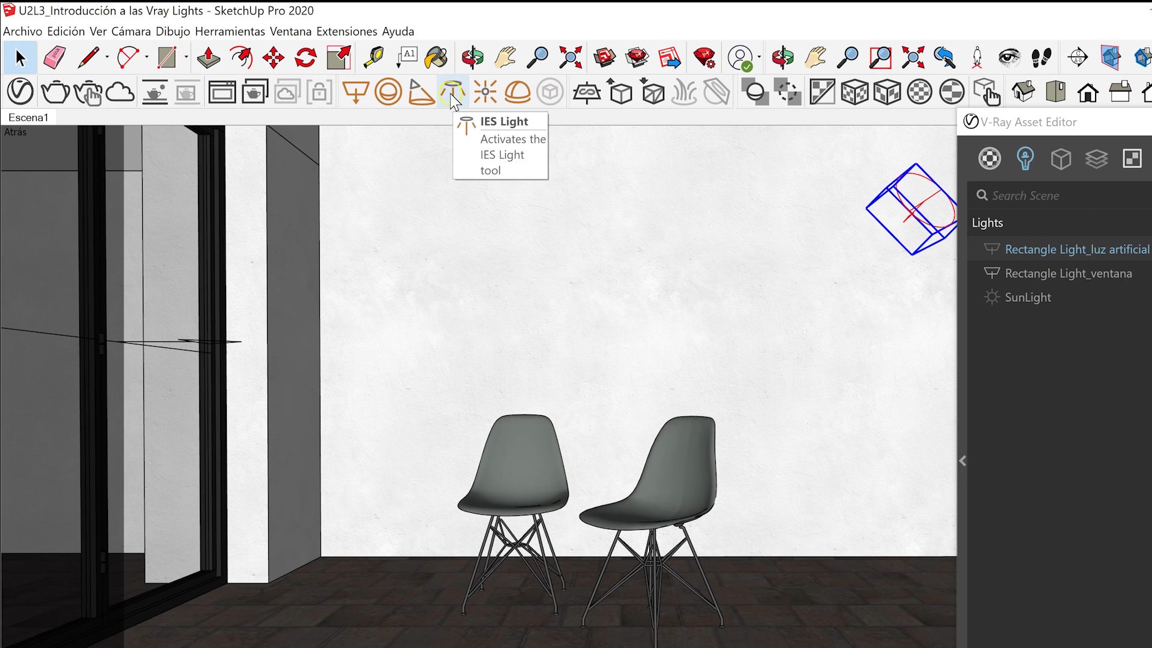Switch to the Escena1 scene tab
The height and width of the screenshot is (648, 1152).
point(28,118)
